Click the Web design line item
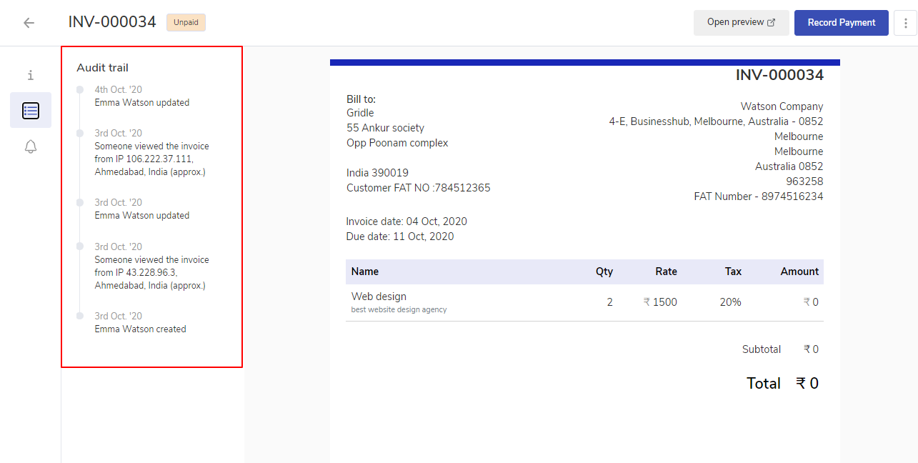Screen dimensions: 918x463 (379, 297)
